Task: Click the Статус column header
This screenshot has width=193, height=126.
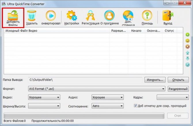Action: click(169, 31)
